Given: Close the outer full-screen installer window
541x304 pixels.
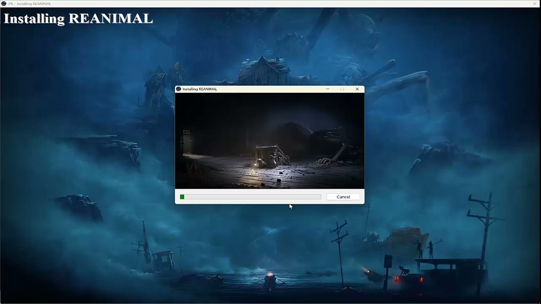Looking at the screenshot, I should click(x=535, y=4).
